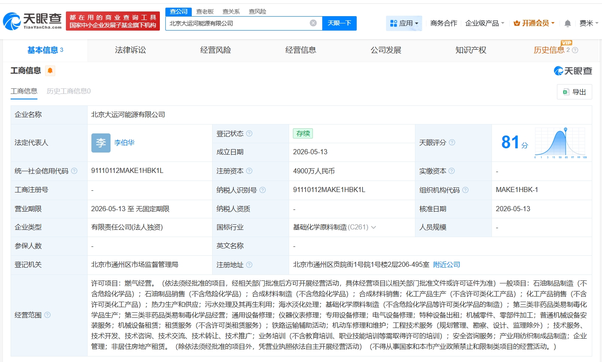This screenshot has width=602, height=362.
Task: Expand the 基础化学原料制造 industry chevron
Action: click(x=374, y=227)
